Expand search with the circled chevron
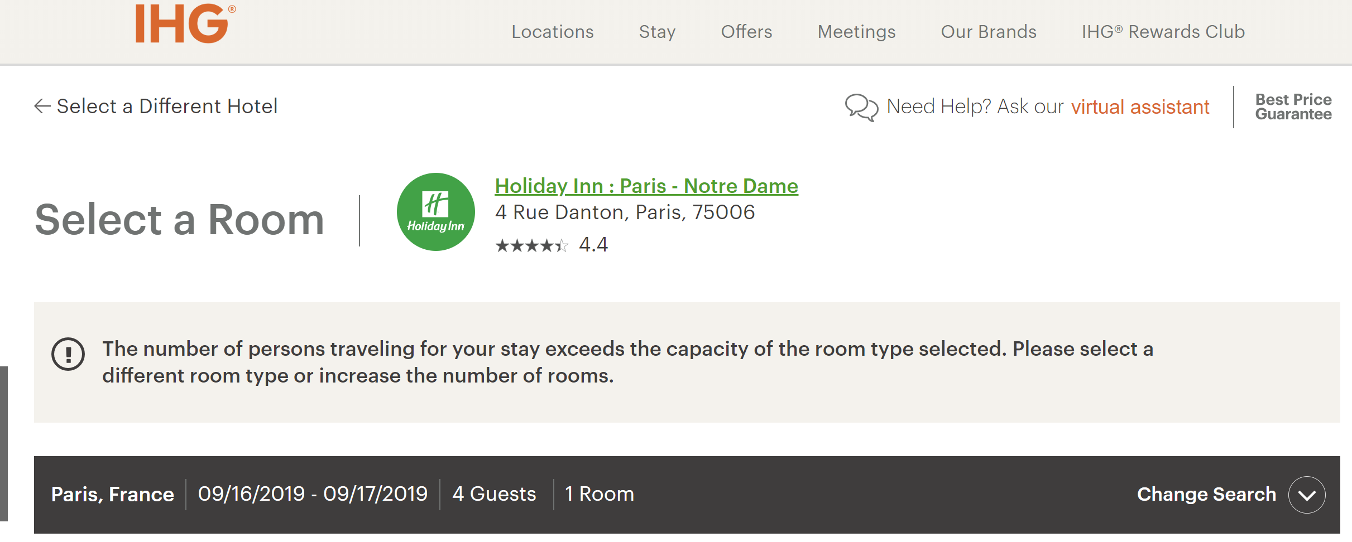Image resolution: width=1352 pixels, height=542 pixels. pos(1306,495)
